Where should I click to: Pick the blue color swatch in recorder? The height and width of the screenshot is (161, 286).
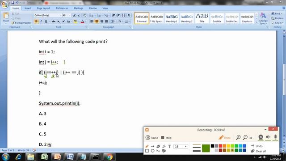(244, 146)
